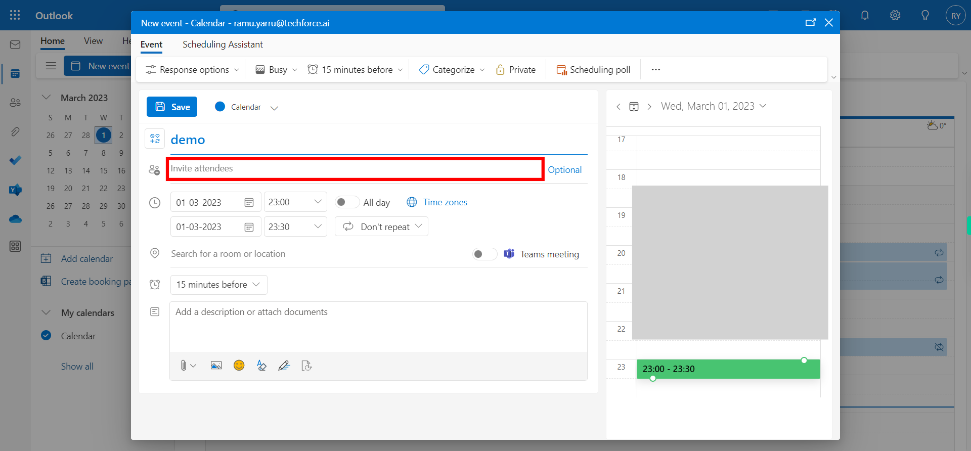Open Settings gear icon

click(895, 15)
